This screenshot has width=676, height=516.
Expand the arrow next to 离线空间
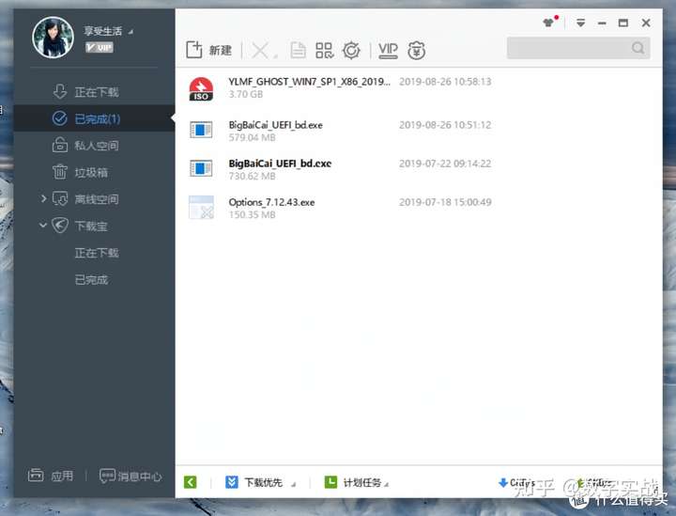(x=43, y=198)
